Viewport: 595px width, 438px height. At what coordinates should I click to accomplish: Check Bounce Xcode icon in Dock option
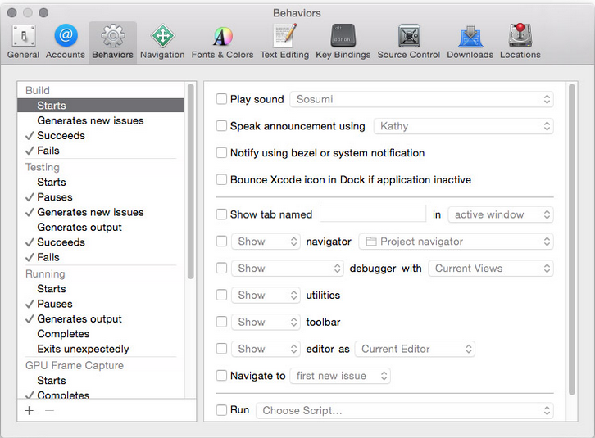[x=221, y=180]
